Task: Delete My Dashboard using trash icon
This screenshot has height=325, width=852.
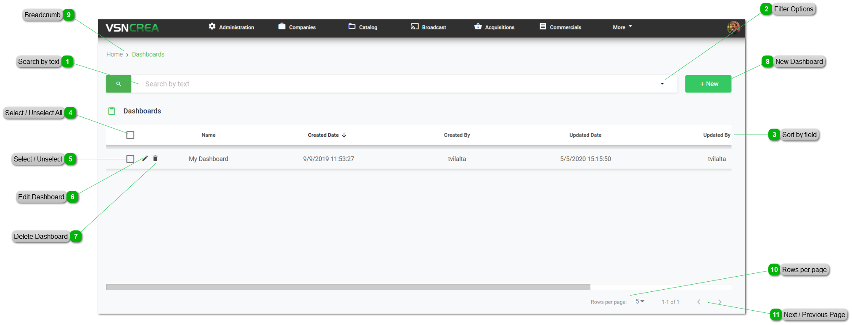Action: tap(155, 159)
